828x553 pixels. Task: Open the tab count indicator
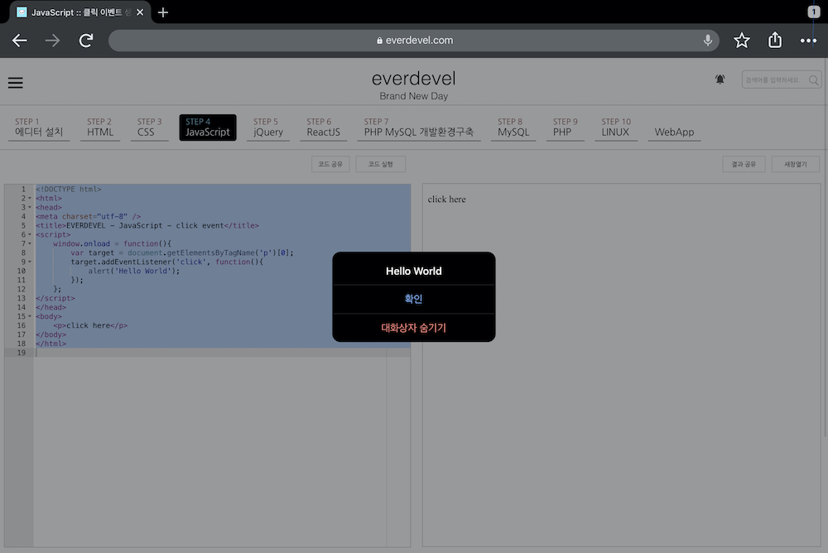pos(814,12)
